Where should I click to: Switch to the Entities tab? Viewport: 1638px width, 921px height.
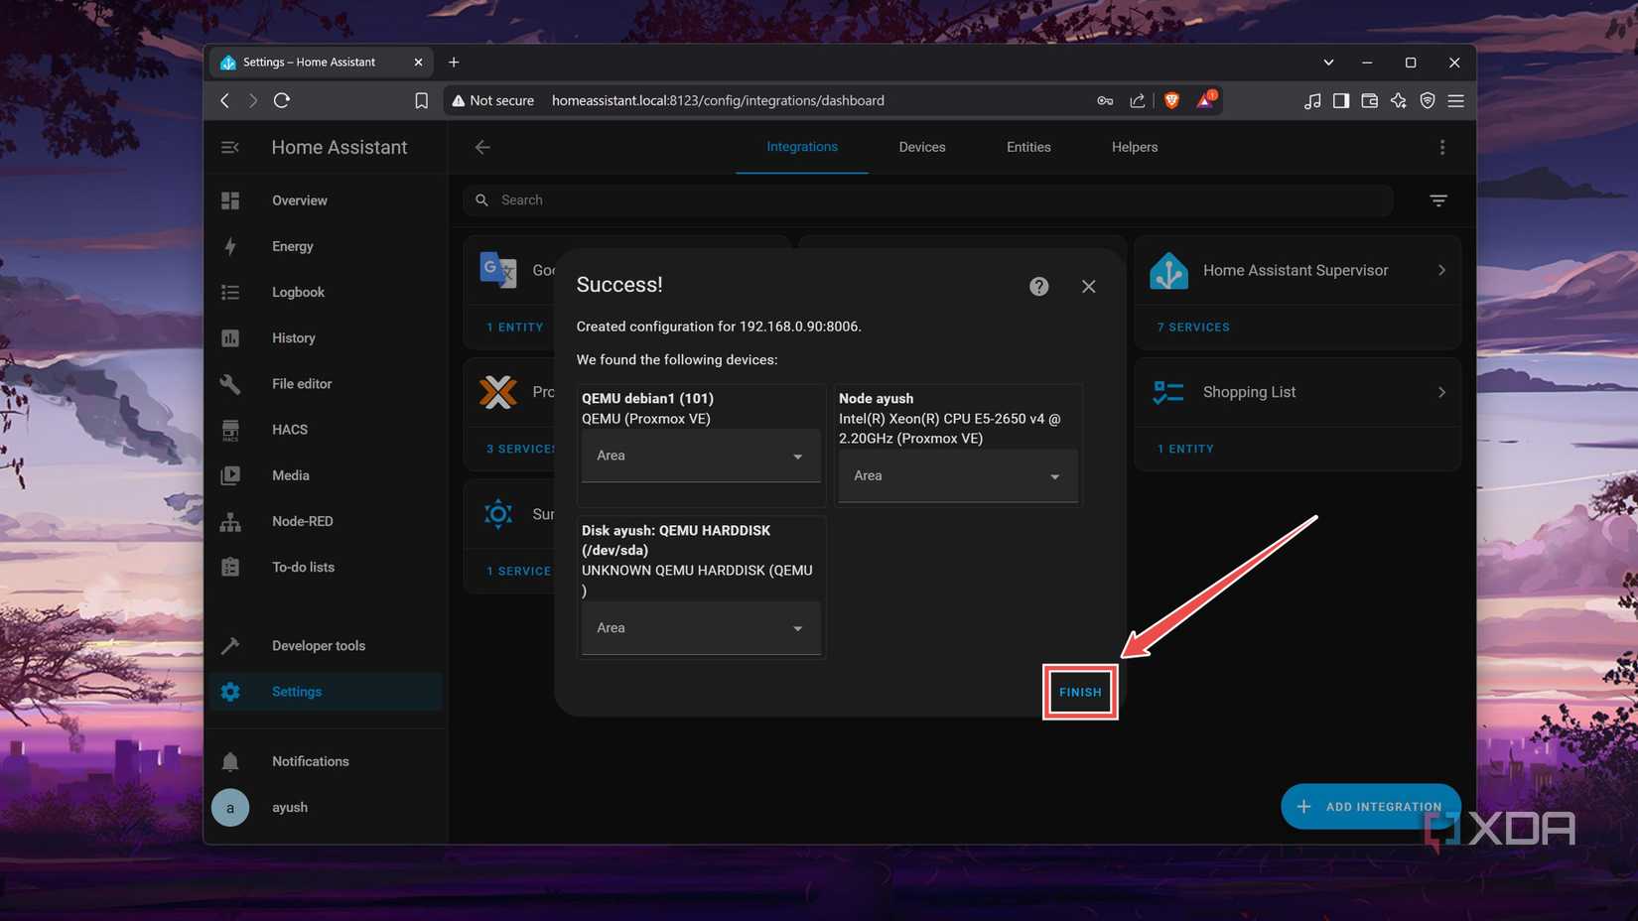point(1027,146)
